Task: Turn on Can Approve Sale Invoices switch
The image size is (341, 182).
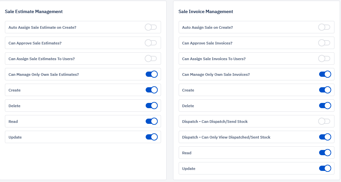Action: pos(324,43)
